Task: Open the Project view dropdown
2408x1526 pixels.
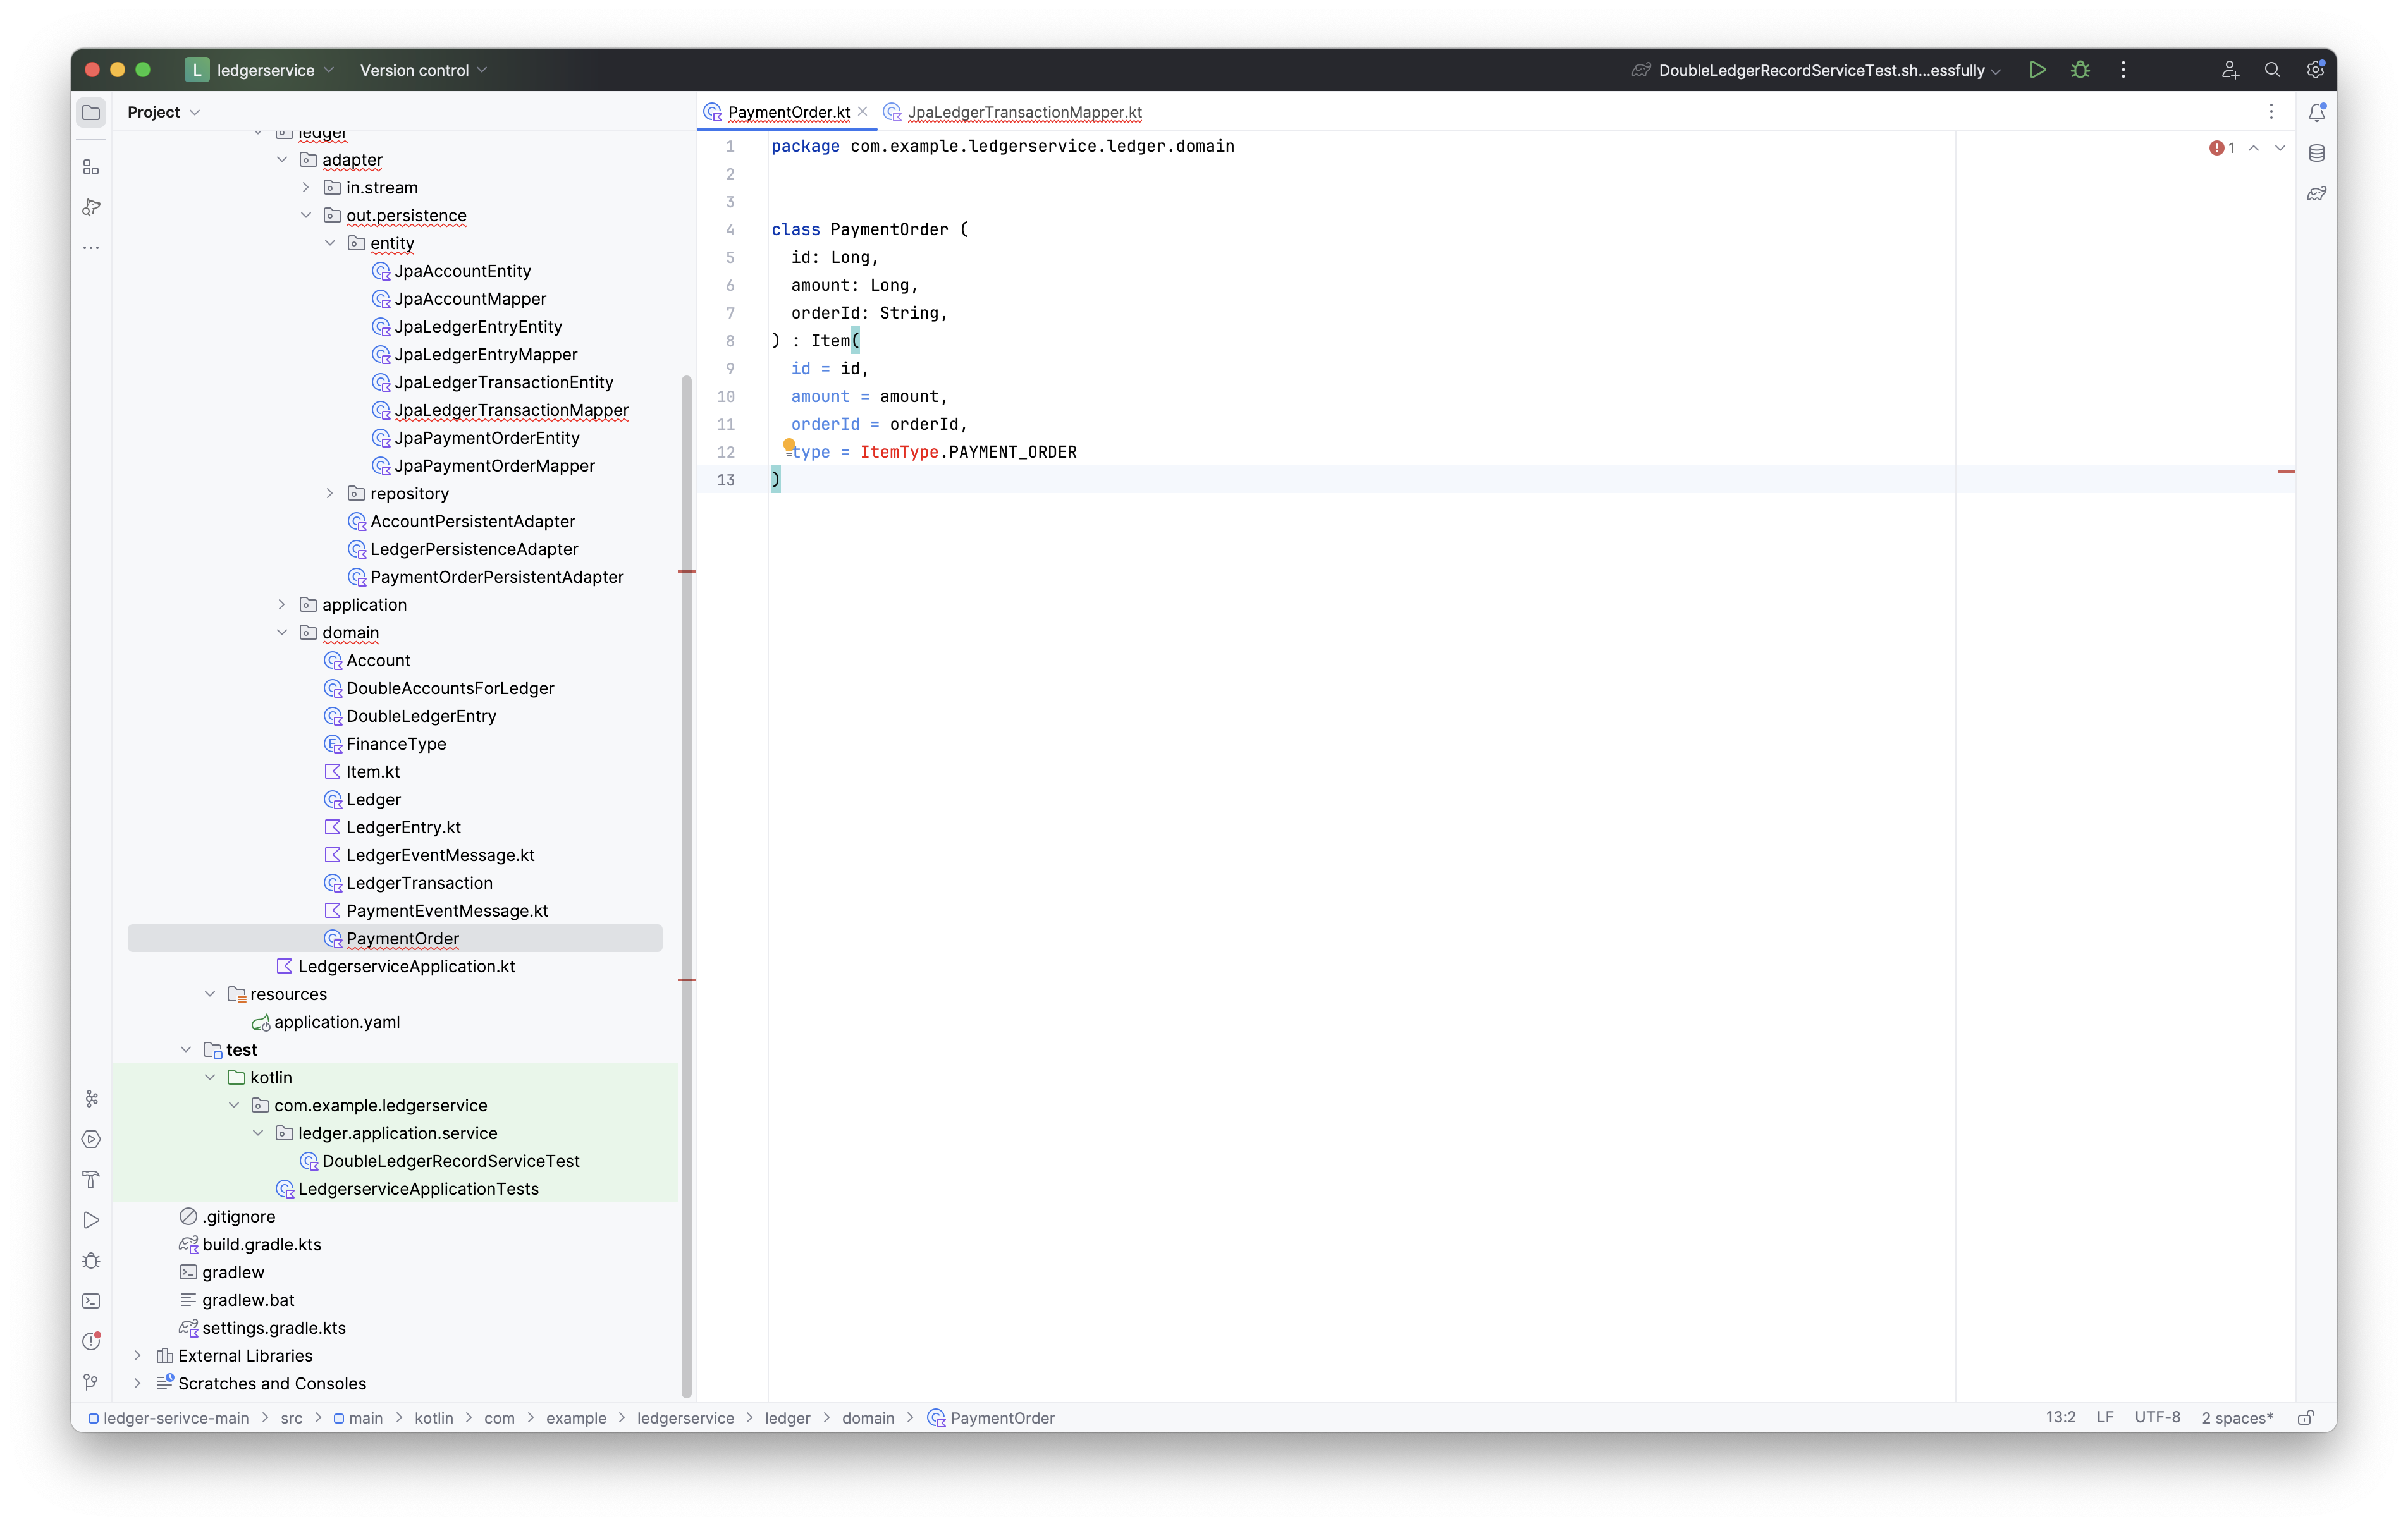Action: coord(164,112)
